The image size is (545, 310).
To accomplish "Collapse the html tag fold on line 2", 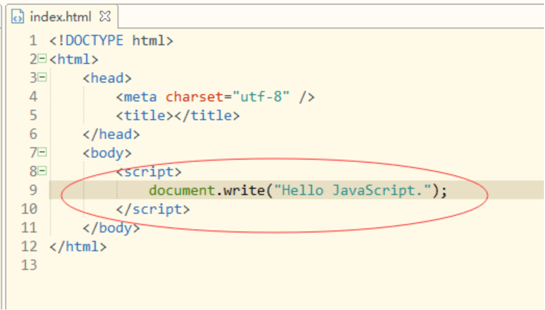I will tap(42, 58).
